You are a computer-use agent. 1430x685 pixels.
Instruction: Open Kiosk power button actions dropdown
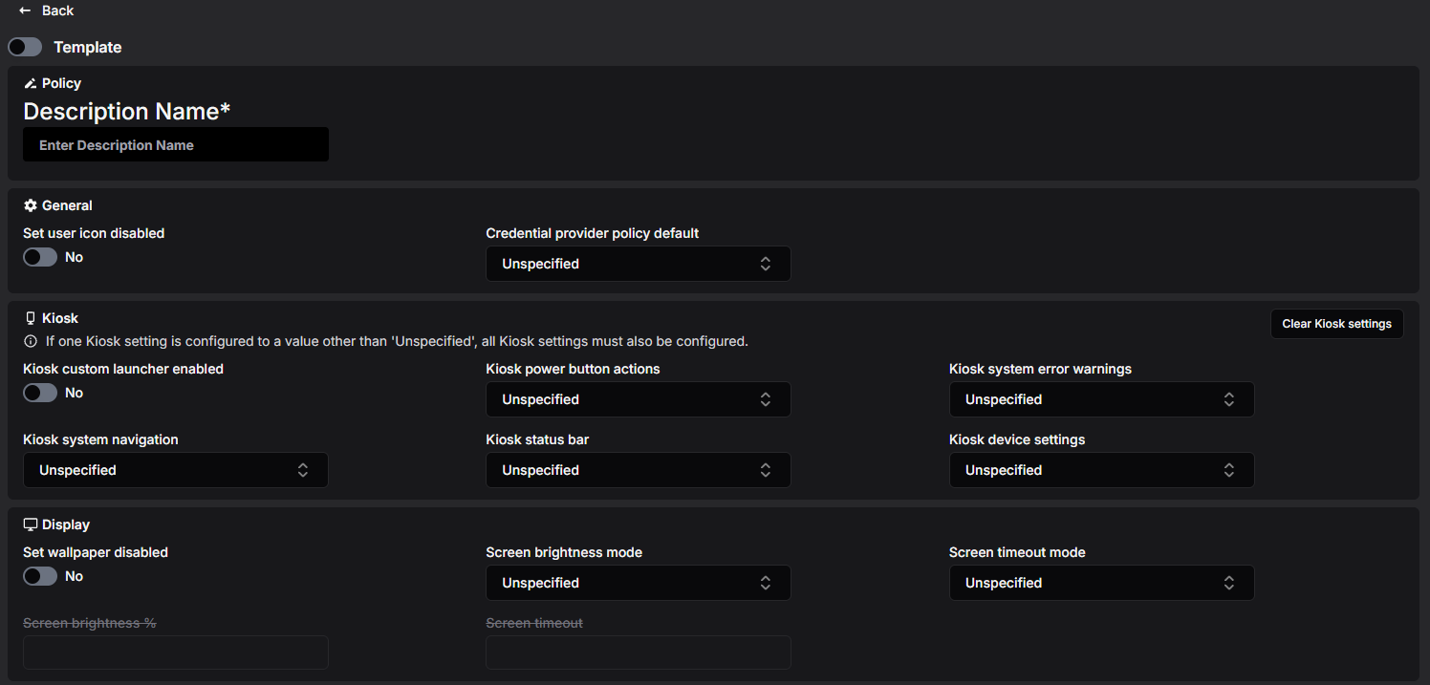(639, 399)
